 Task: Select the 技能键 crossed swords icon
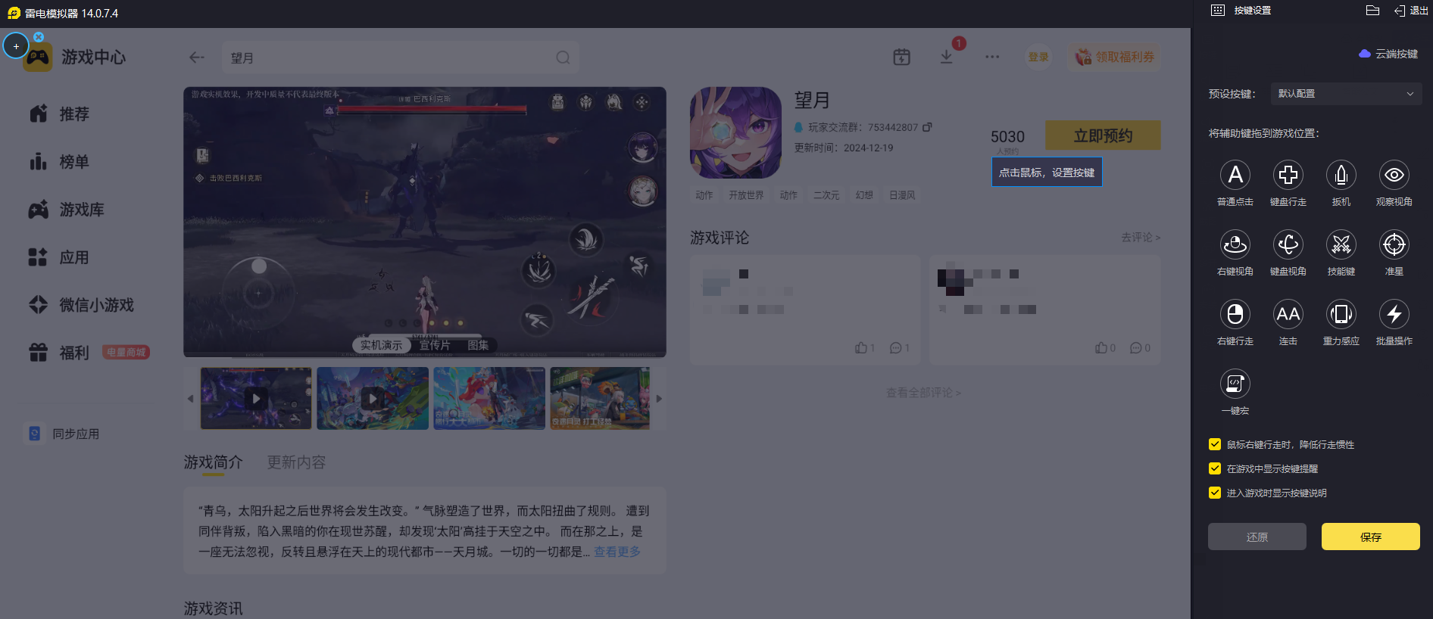1341,244
